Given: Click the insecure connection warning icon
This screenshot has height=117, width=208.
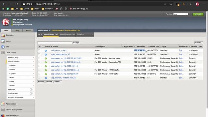Looking at the screenshot, I should (24, 4).
